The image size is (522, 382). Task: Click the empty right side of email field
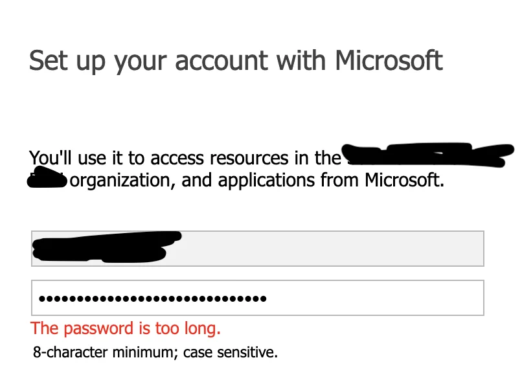(x=333, y=249)
